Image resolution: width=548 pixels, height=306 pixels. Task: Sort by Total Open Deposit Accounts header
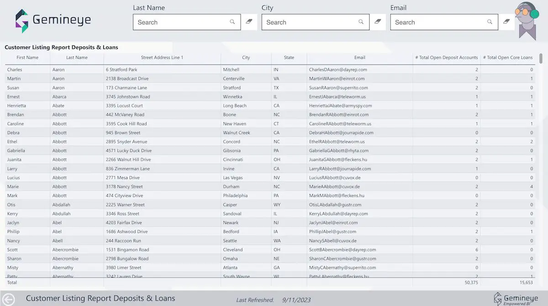(x=445, y=58)
